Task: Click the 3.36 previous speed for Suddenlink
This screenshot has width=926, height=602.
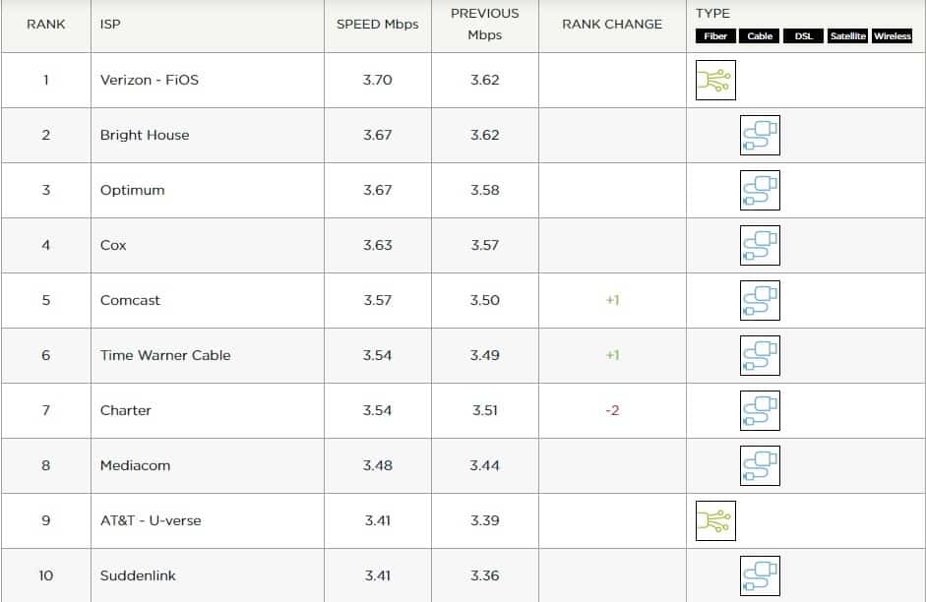Action: [485, 575]
